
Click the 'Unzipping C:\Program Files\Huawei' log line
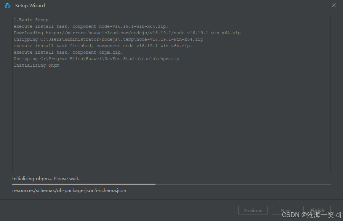[x=96, y=59]
